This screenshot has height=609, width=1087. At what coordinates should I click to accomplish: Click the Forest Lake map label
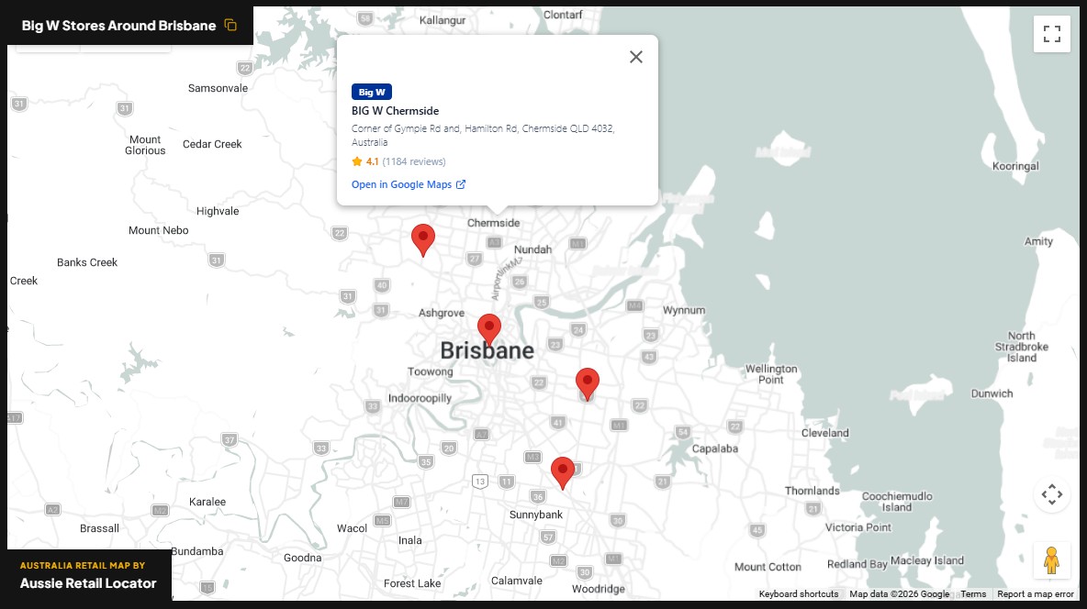tap(412, 583)
